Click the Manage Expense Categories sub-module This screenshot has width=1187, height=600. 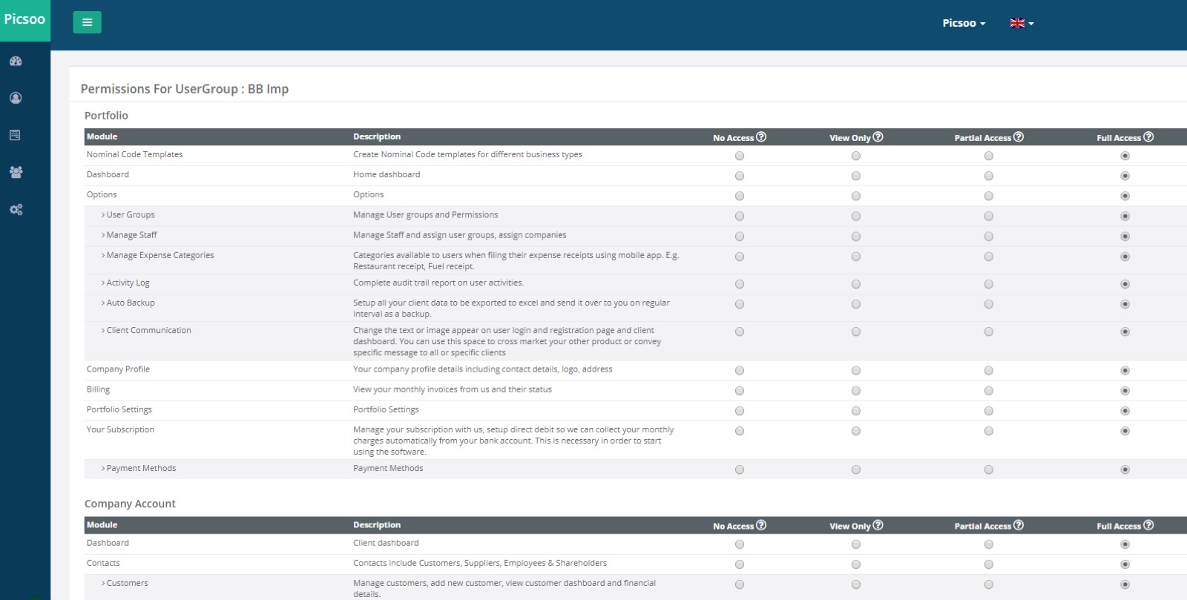(160, 255)
